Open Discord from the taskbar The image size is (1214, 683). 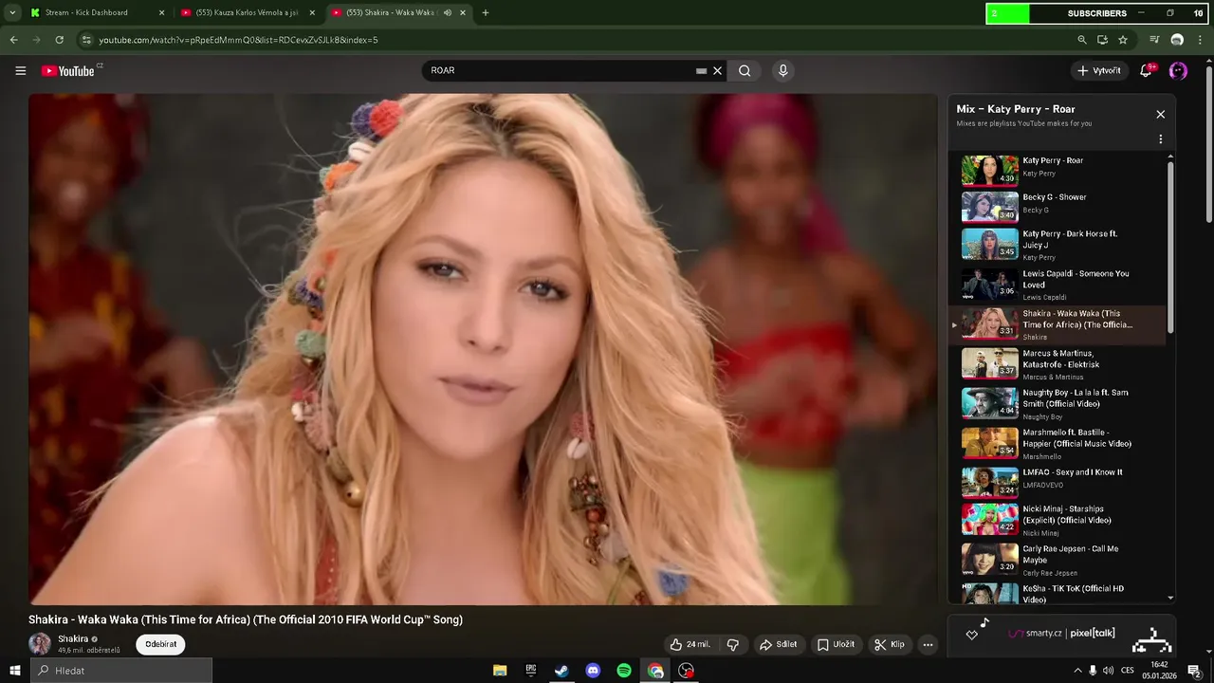[593, 671]
